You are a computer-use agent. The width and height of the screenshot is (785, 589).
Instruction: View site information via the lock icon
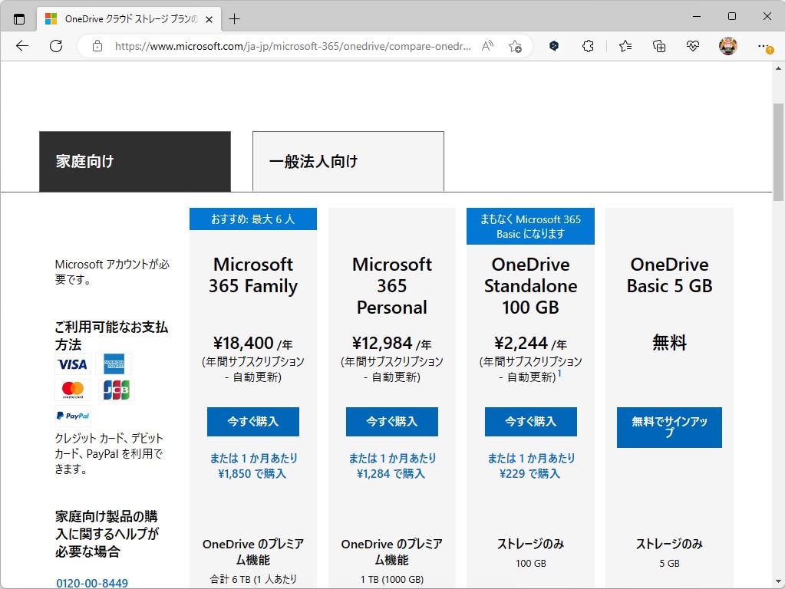pyautogui.click(x=97, y=46)
